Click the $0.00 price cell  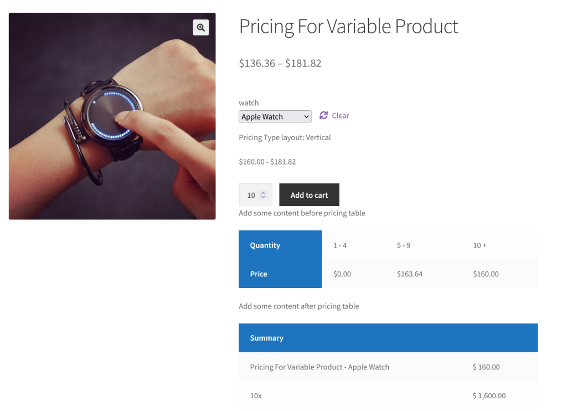pyautogui.click(x=342, y=274)
